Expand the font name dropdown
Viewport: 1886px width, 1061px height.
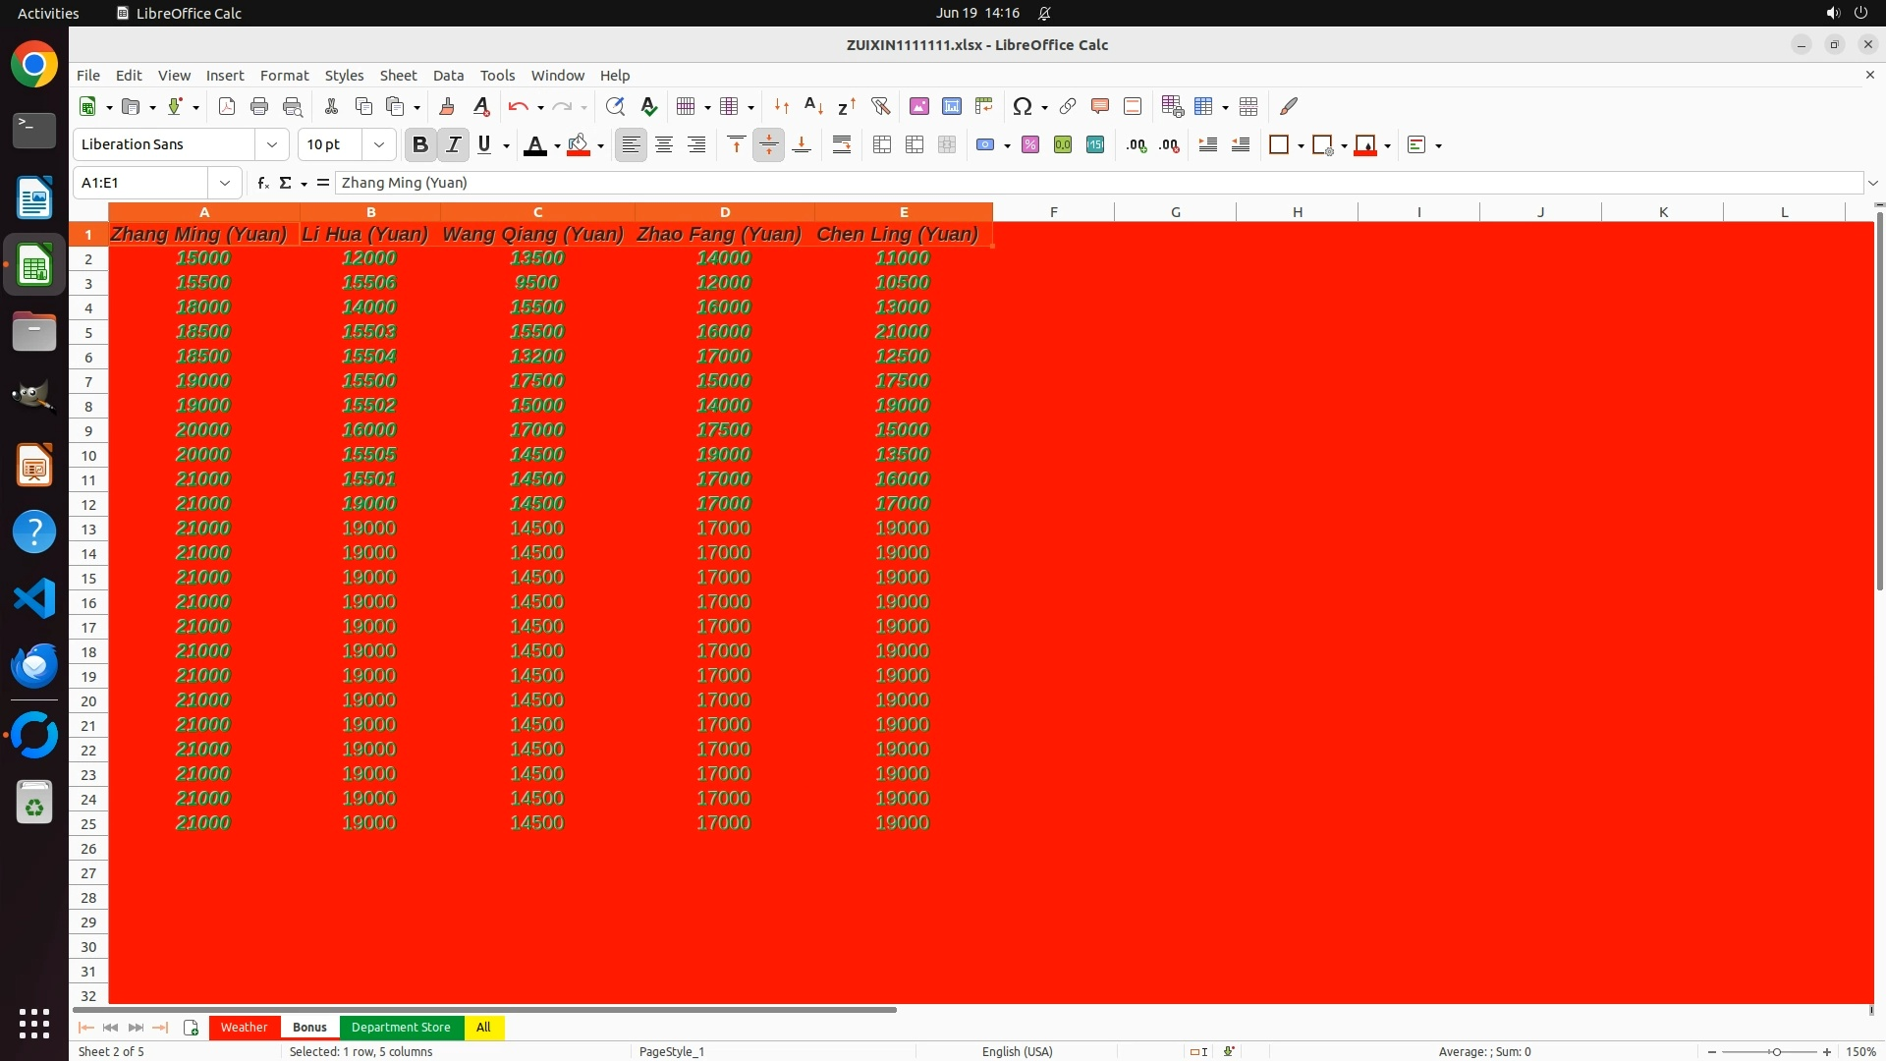point(272,144)
